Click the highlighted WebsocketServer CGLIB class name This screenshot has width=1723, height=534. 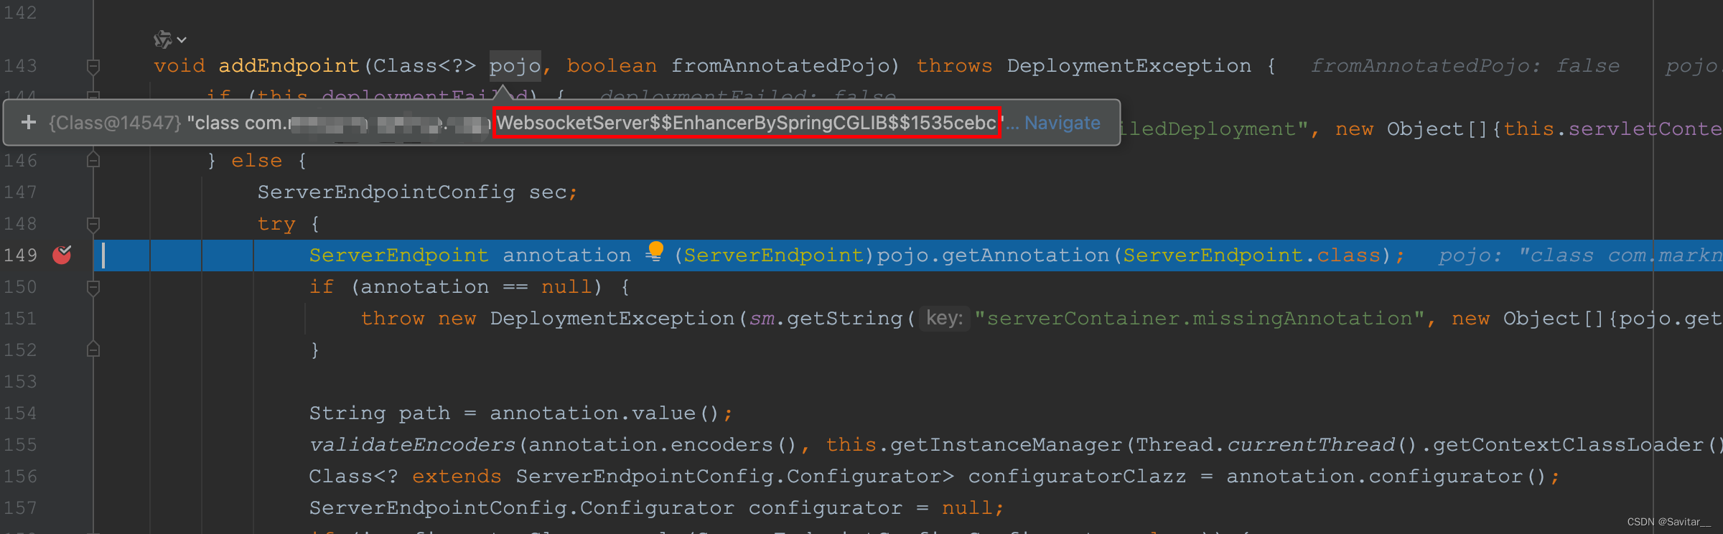[747, 123]
